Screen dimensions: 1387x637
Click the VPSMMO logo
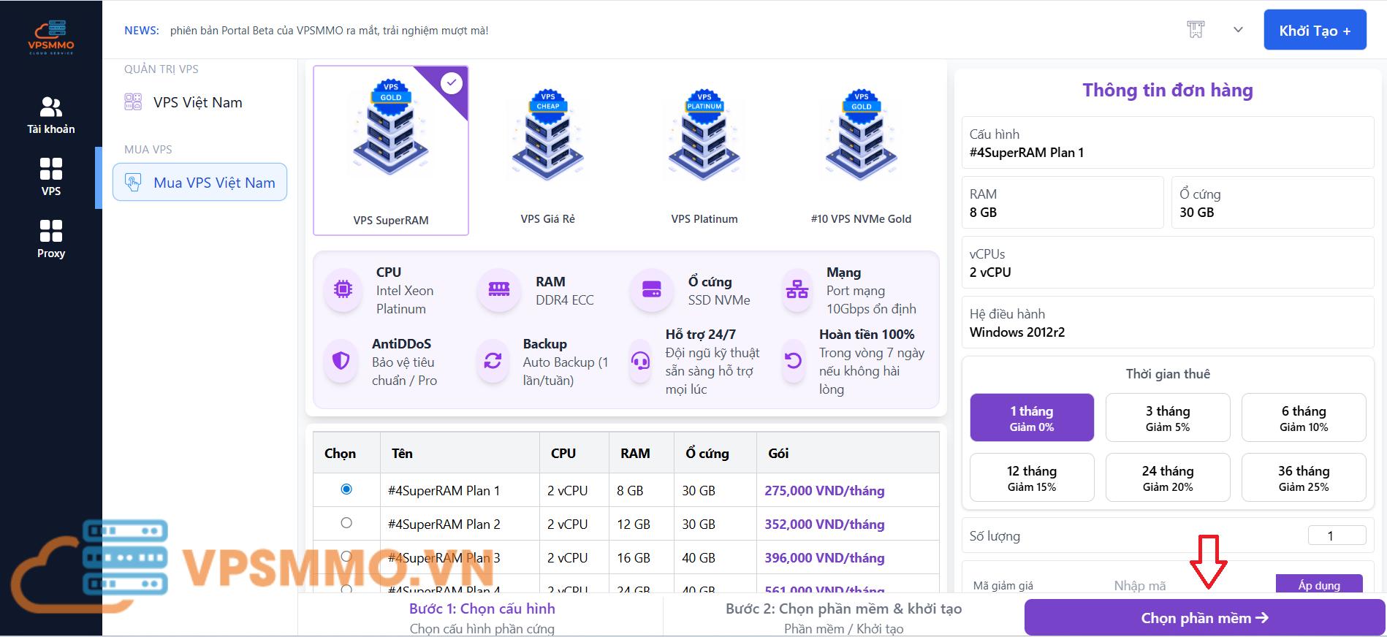50,38
